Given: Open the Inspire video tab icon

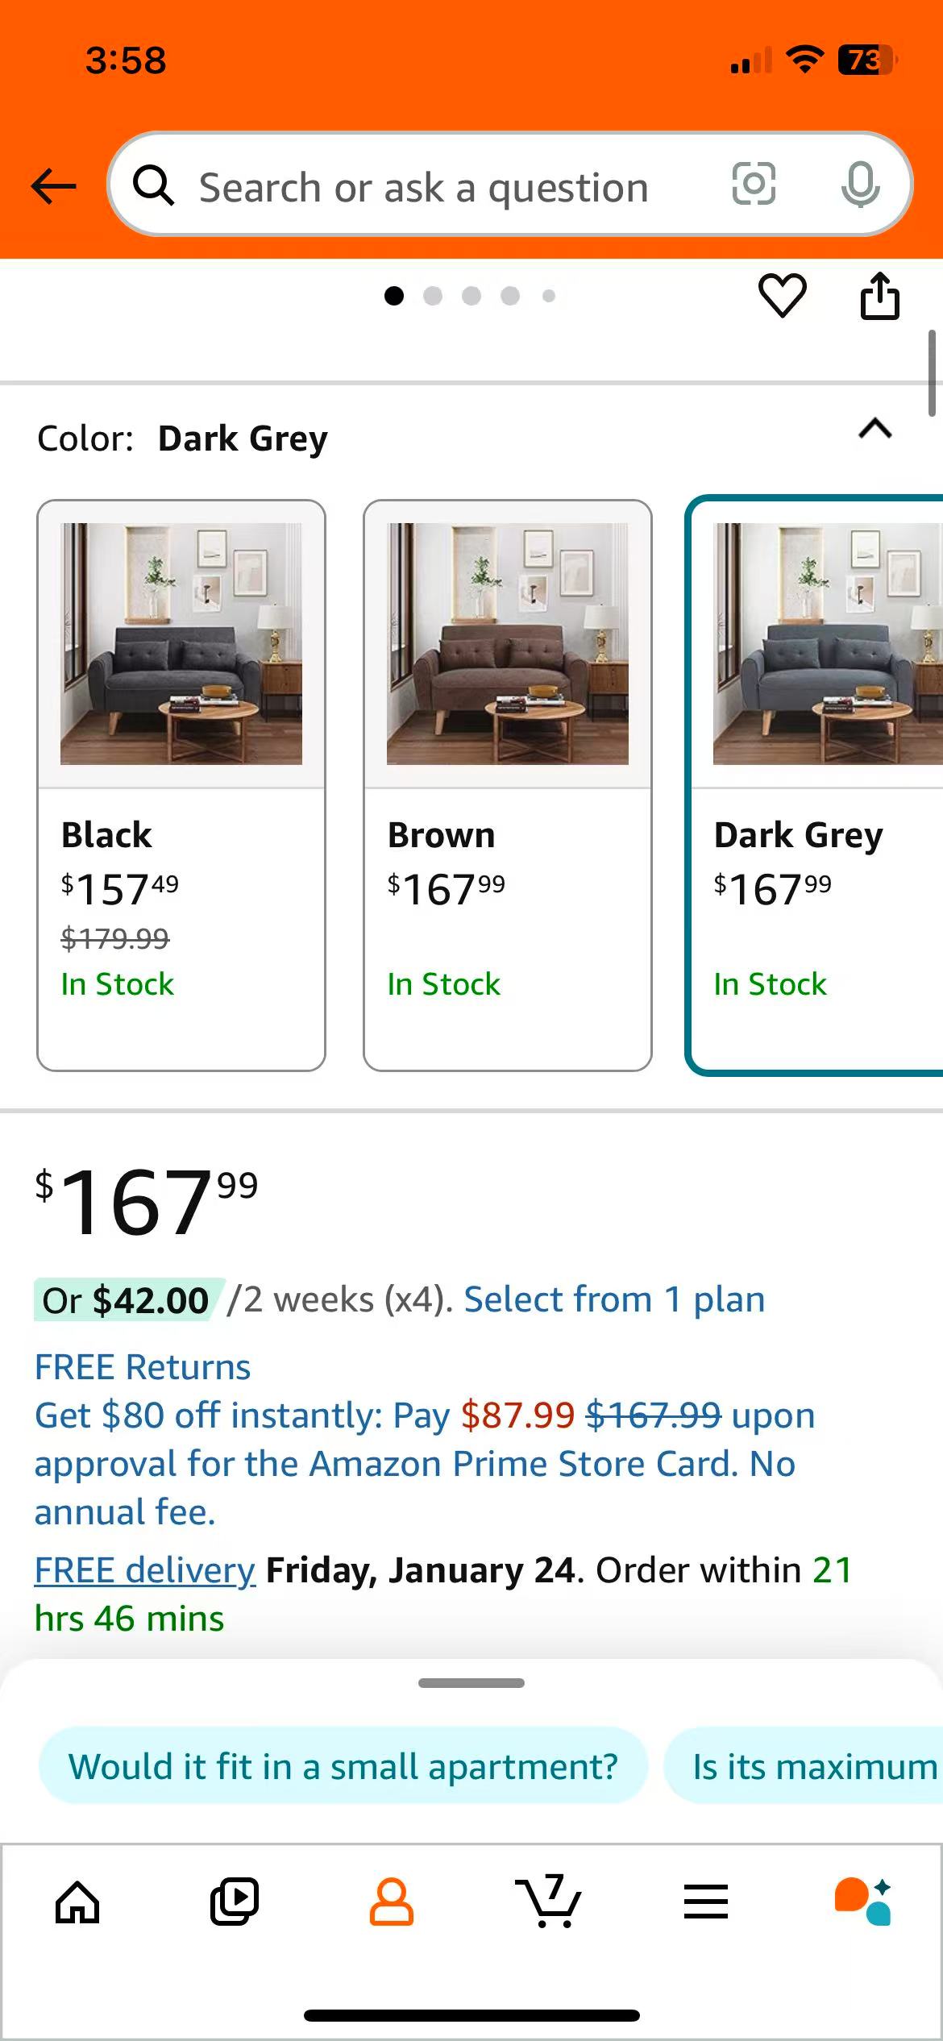Looking at the screenshot, I should point(234,1902).
